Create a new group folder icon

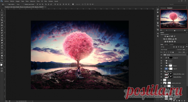(x=179, y=101)
